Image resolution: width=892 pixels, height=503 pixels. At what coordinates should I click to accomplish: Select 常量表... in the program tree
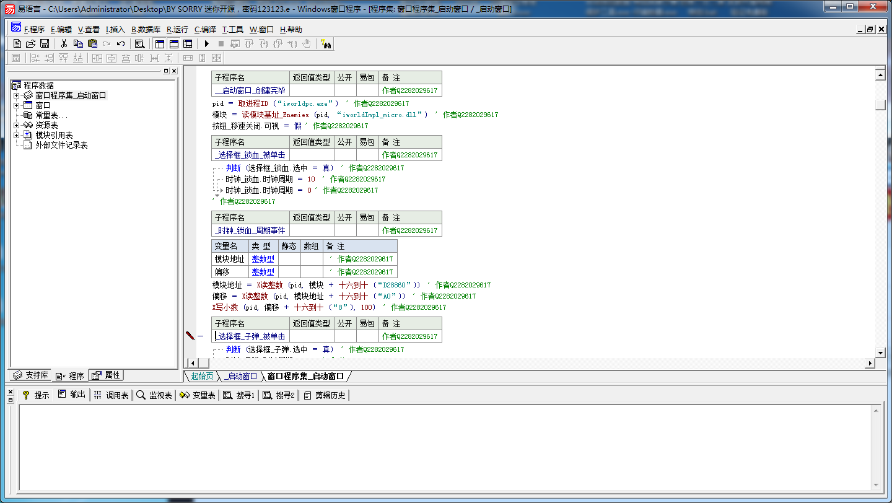(51, 115)
